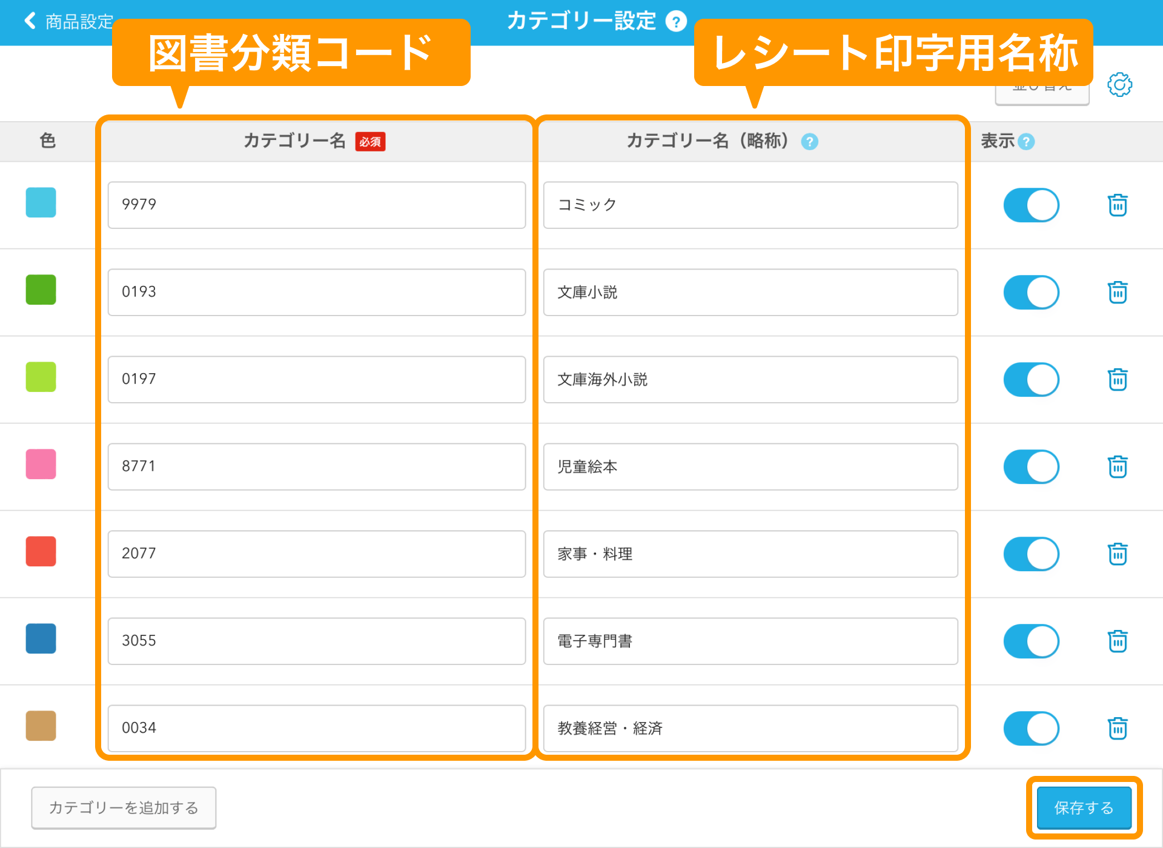This screenshot has width=1163, height=848.
Task: Click lime color swatch for 0197 row
Action: (x=41, y=377)
